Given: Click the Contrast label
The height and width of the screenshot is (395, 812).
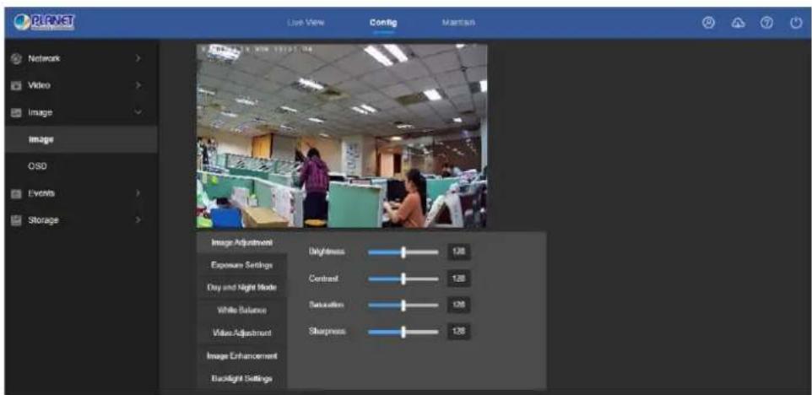Looking at the screenshot, I should (x=323, y=279).
